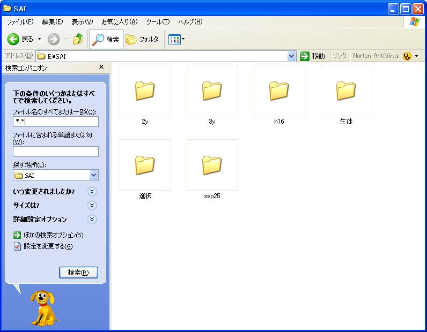Viewport: 427px width, 332px height.
Task: Click the Norton AntiVirus toolbar icon
Action: [x=407, y=56]
